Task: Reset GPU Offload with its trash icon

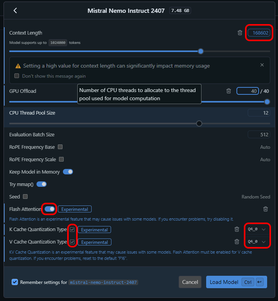Action: 229,91
